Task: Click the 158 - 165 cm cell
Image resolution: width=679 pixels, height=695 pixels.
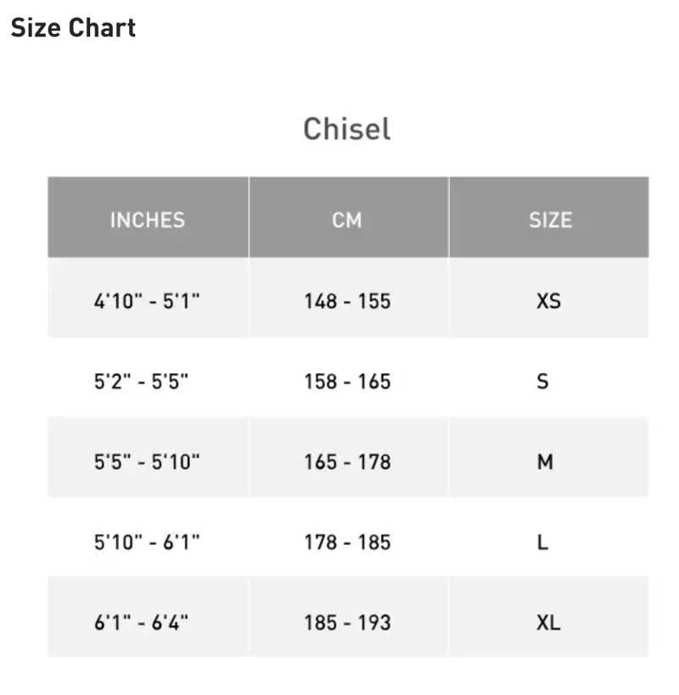Action: click(x=347, y=381)
